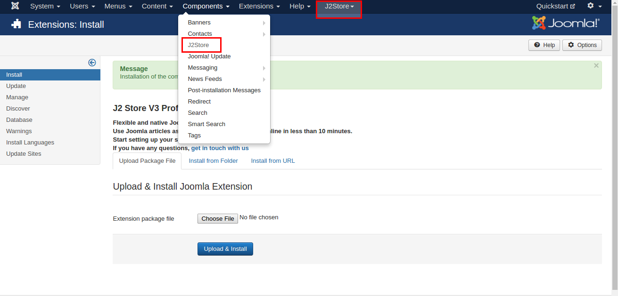Open Update Sites in the sidebar
The height and width of the screenshot is (296, 618).
pyautogui.click(x=50, y=154)
